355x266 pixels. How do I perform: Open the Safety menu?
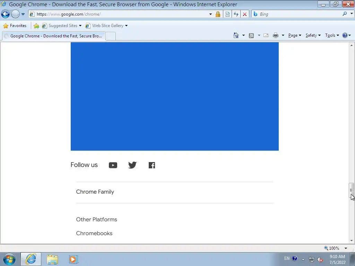313,35
